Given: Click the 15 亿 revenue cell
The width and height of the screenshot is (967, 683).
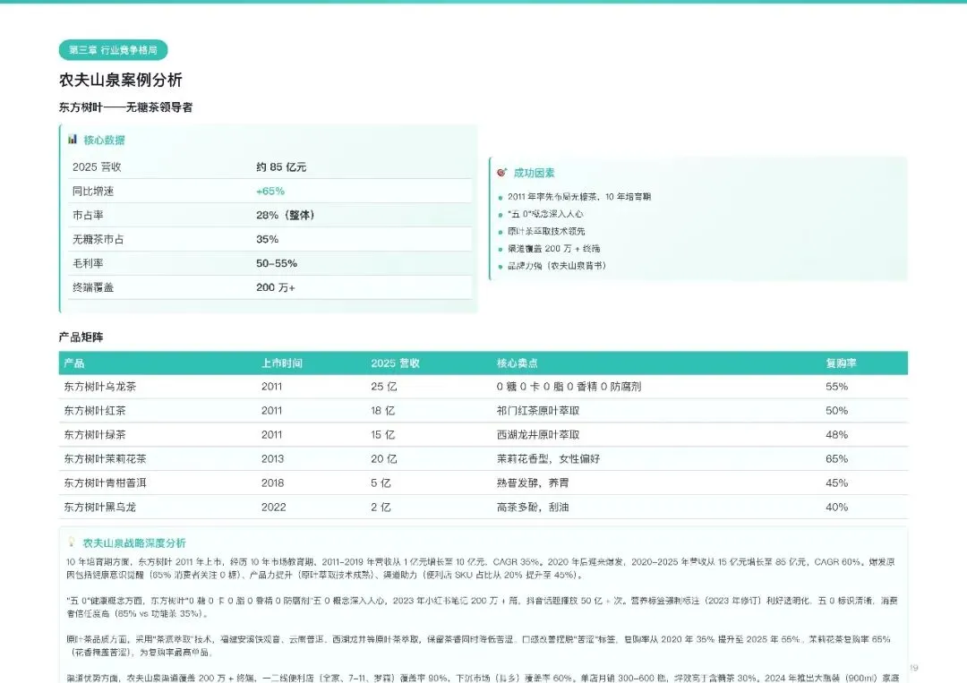Looking at the screenshot, I should tap(383, 434).
